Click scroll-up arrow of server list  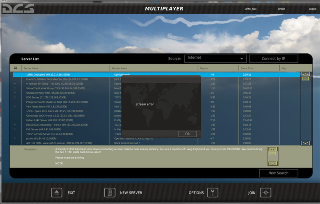[x=306, y=74]
